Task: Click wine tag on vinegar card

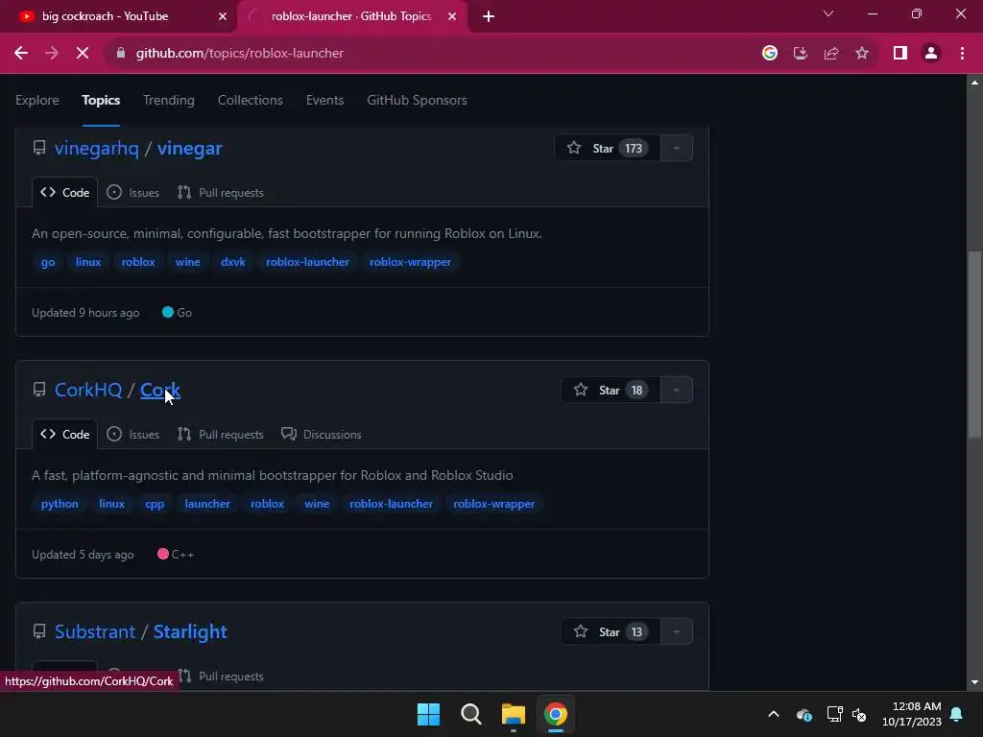Action: 187,262
